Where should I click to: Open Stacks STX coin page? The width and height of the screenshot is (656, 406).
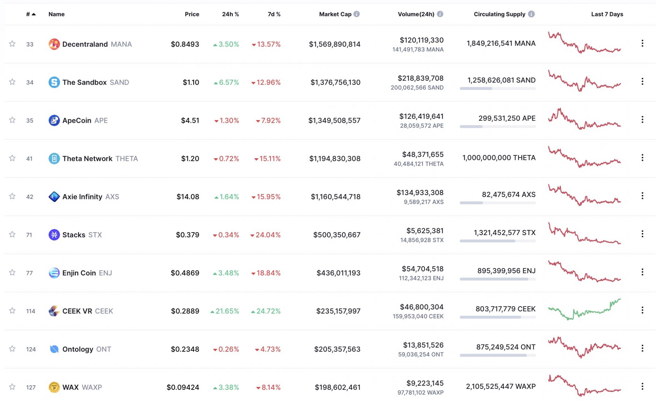[82, 235]
